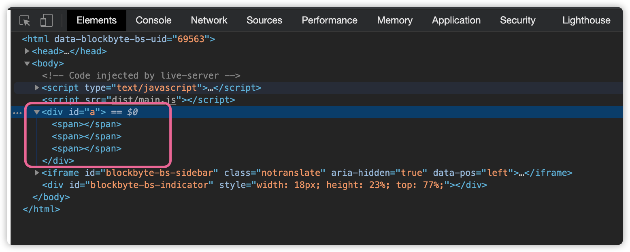Viewport: 630px width, 252px height.
Task: Select the live-server comment node
Action: (141, 75)
